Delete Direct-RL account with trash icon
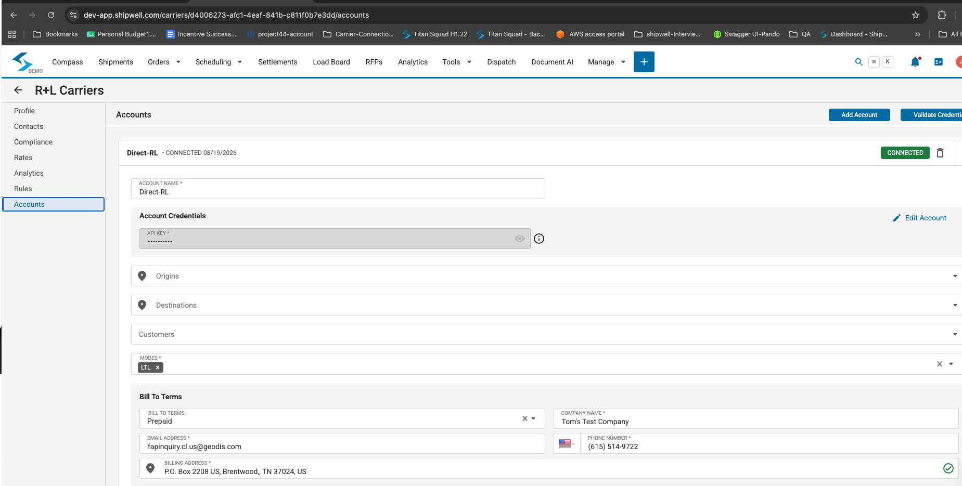This screenshot has height=486, width=962. pyautogui.click(x=940, y=153)
